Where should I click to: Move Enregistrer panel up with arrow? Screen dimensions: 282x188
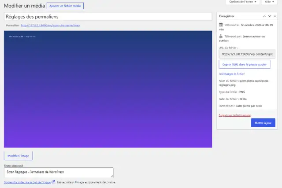264,16
